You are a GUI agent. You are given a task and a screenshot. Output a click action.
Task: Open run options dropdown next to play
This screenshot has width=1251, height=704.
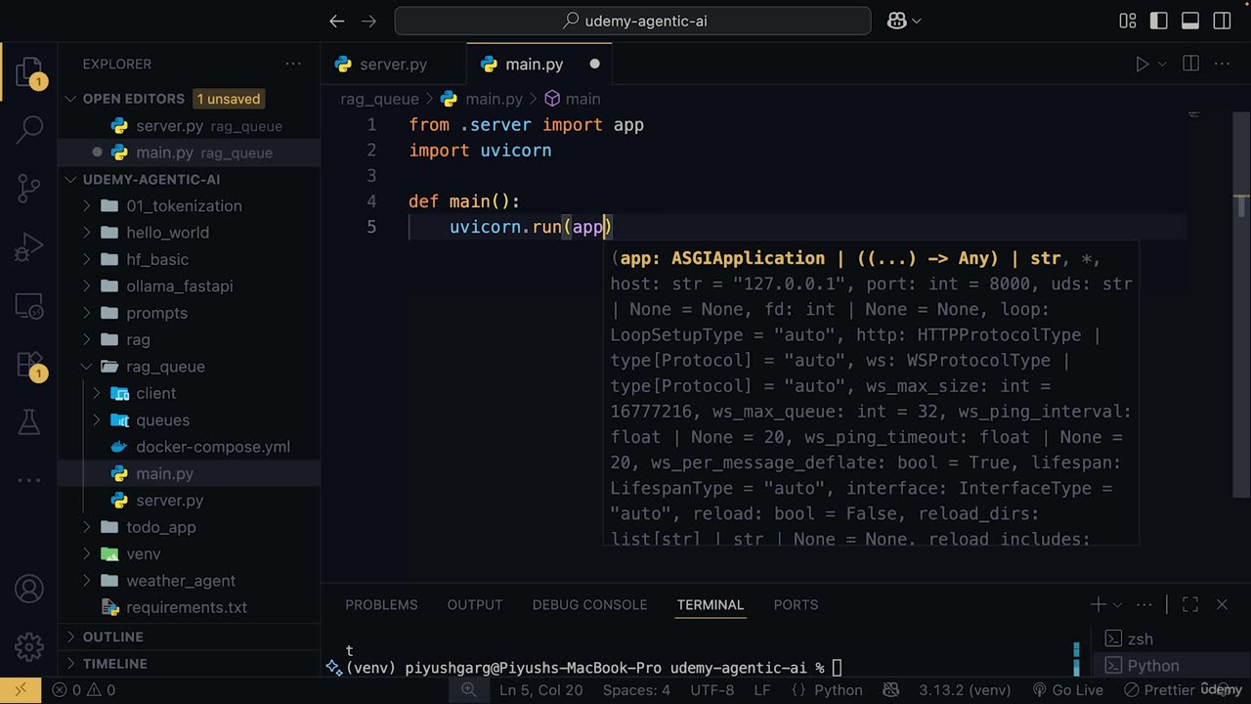[1162, 65]
